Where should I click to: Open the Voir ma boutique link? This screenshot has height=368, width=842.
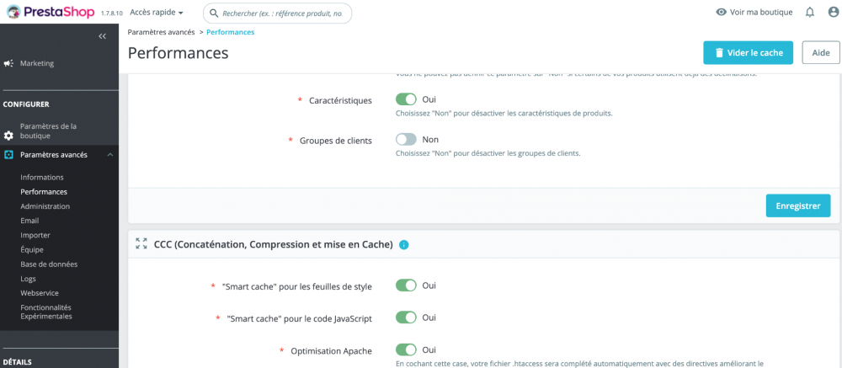[754, 13]
